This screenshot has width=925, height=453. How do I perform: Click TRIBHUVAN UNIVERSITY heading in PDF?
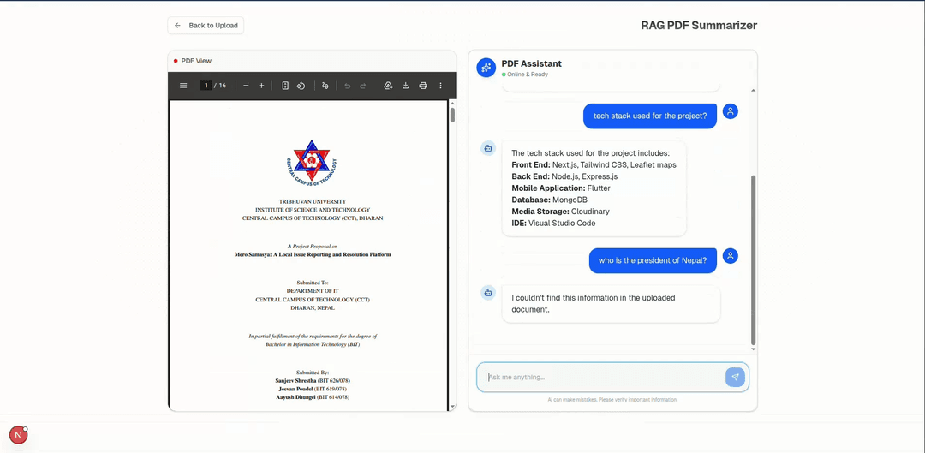(x=313, y=202)
